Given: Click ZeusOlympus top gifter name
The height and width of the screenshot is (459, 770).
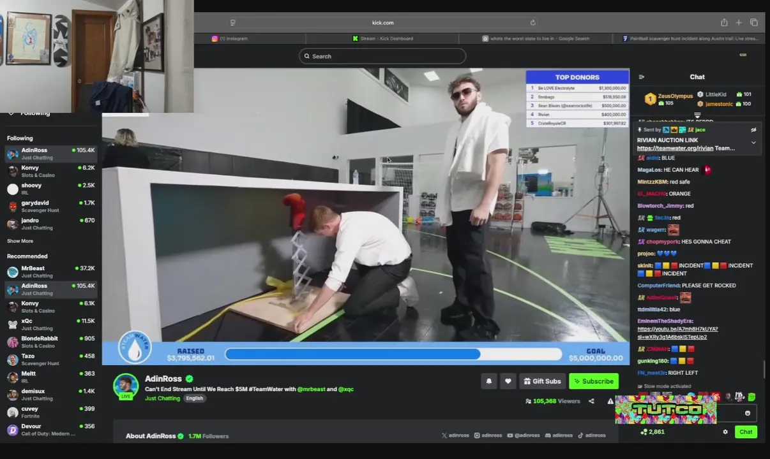Looking at the screenshot, I should click(x=675, y=96).
